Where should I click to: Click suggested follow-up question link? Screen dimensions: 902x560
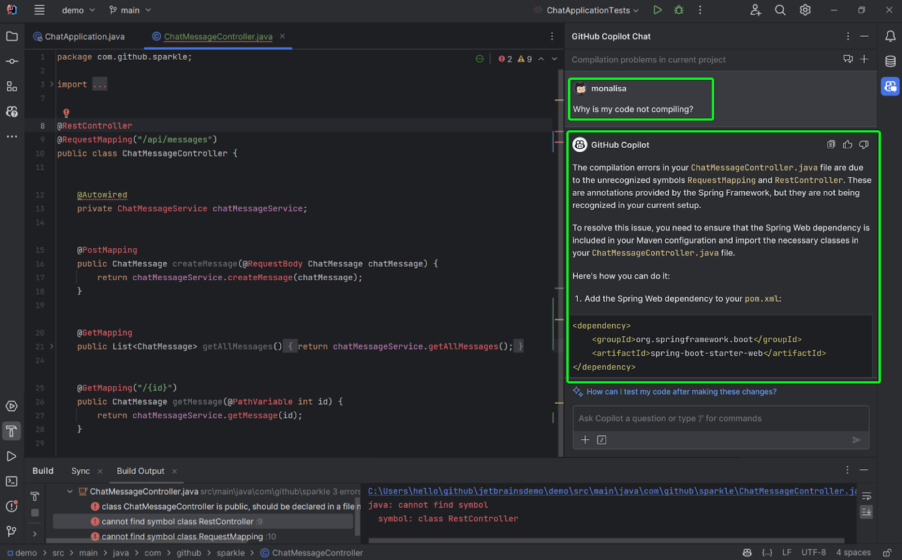(x=681, y=391)
